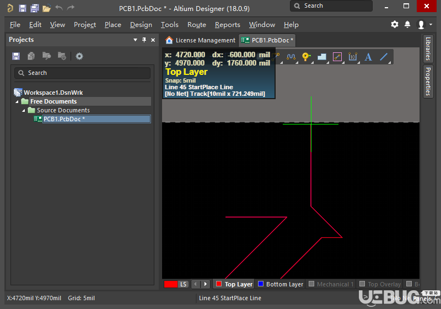The image size is (441, 309).
Task: Show earlier layer tabs with the left arrow
Action: (196, 284)
